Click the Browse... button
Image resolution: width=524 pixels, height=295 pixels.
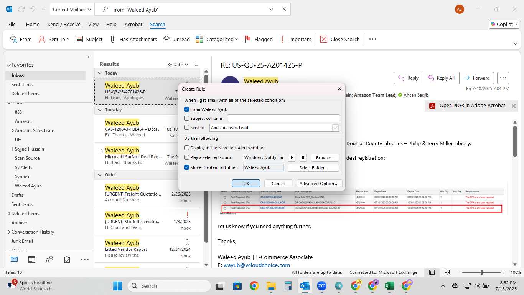325,157
